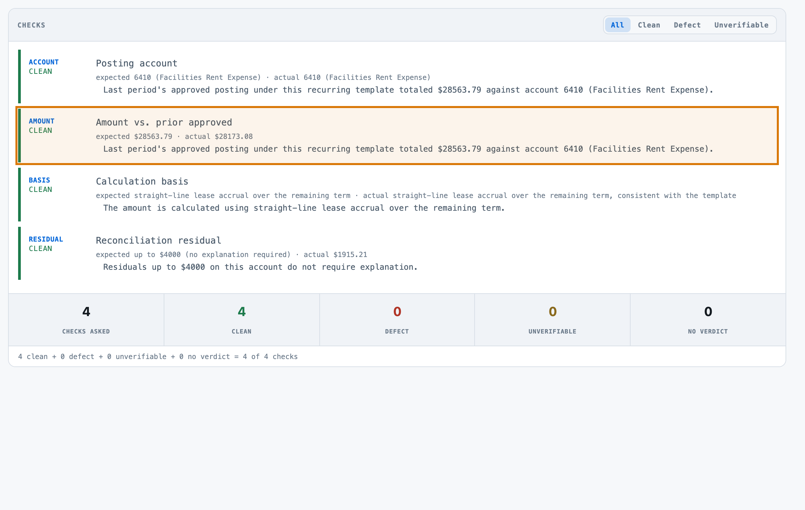
Task: Click the BASIS check label
Action: [x=39, y=180]
